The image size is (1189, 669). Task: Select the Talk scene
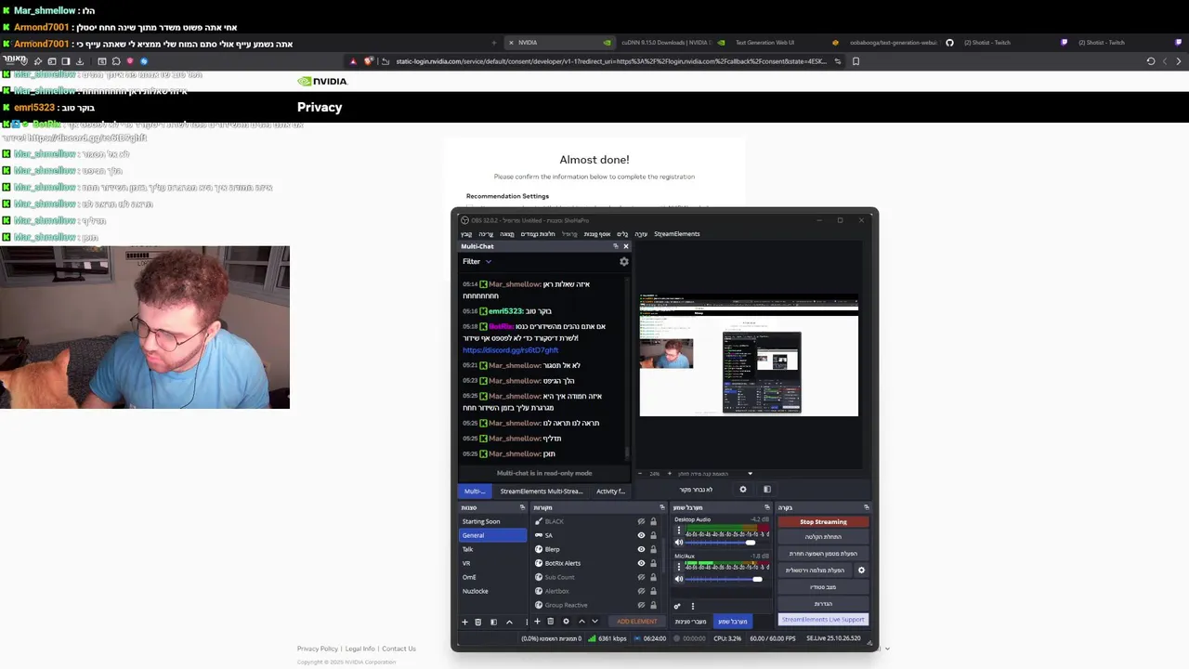[x=493, y=549]
